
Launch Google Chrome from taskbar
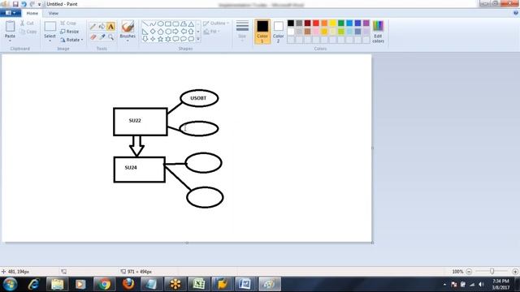coord(105,284)
